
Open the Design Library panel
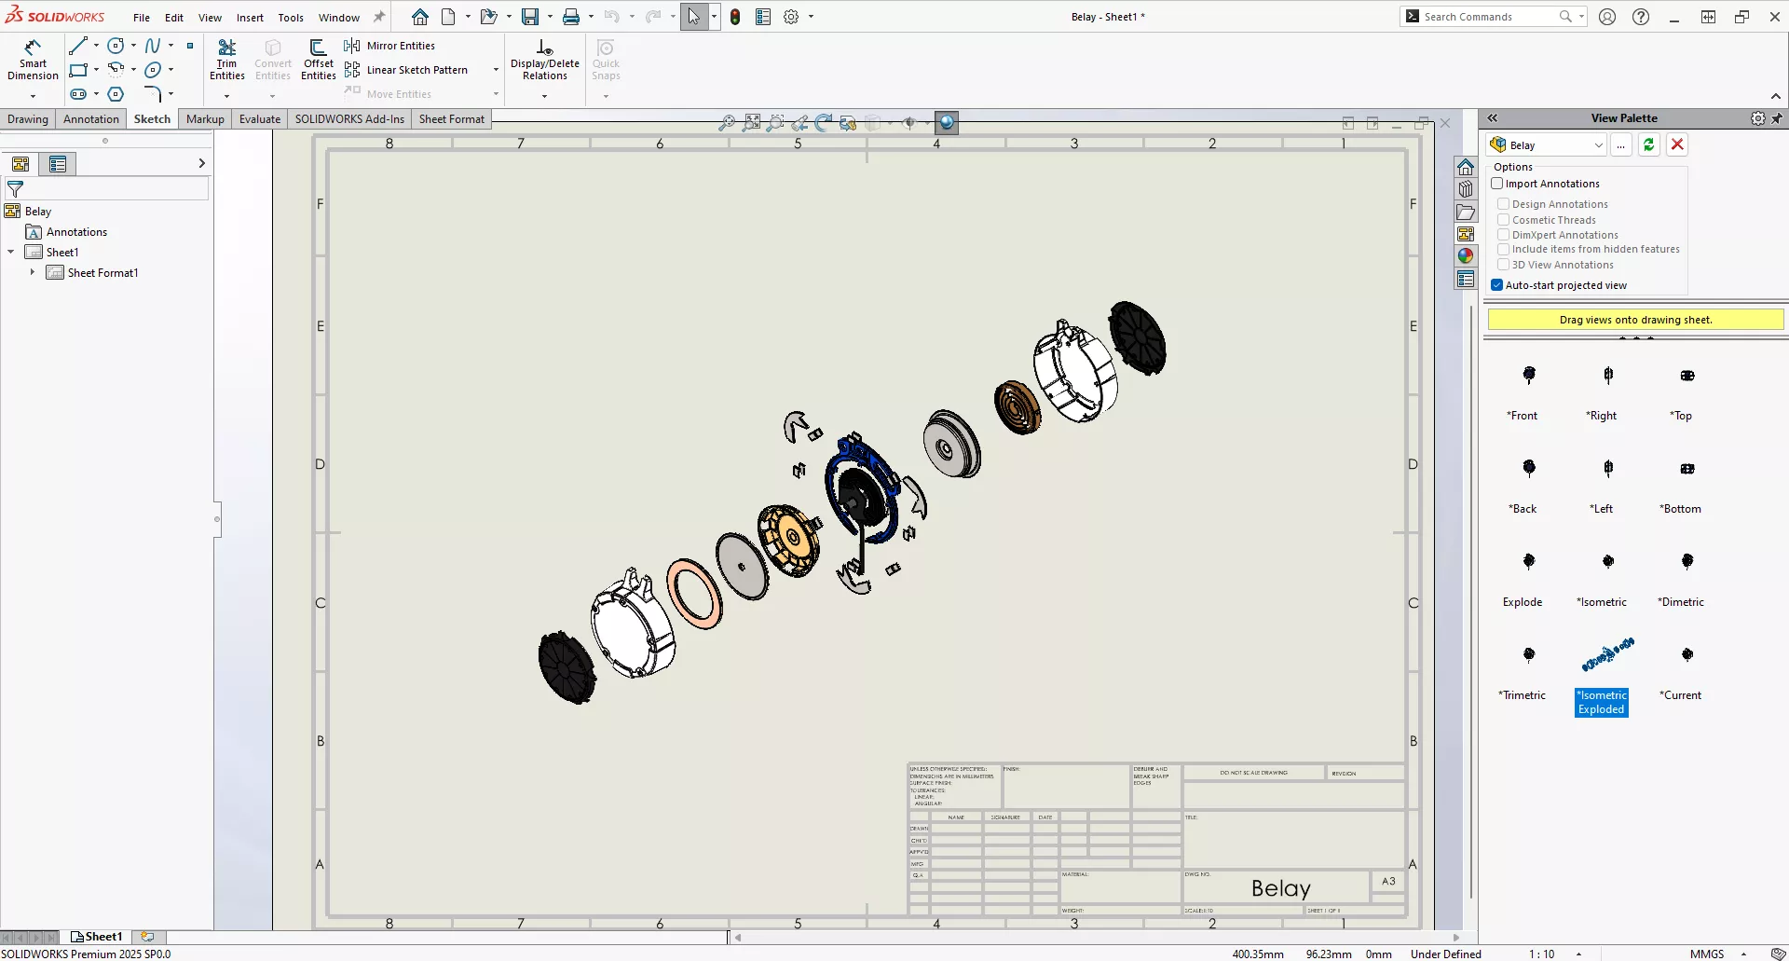point(1466,189)
